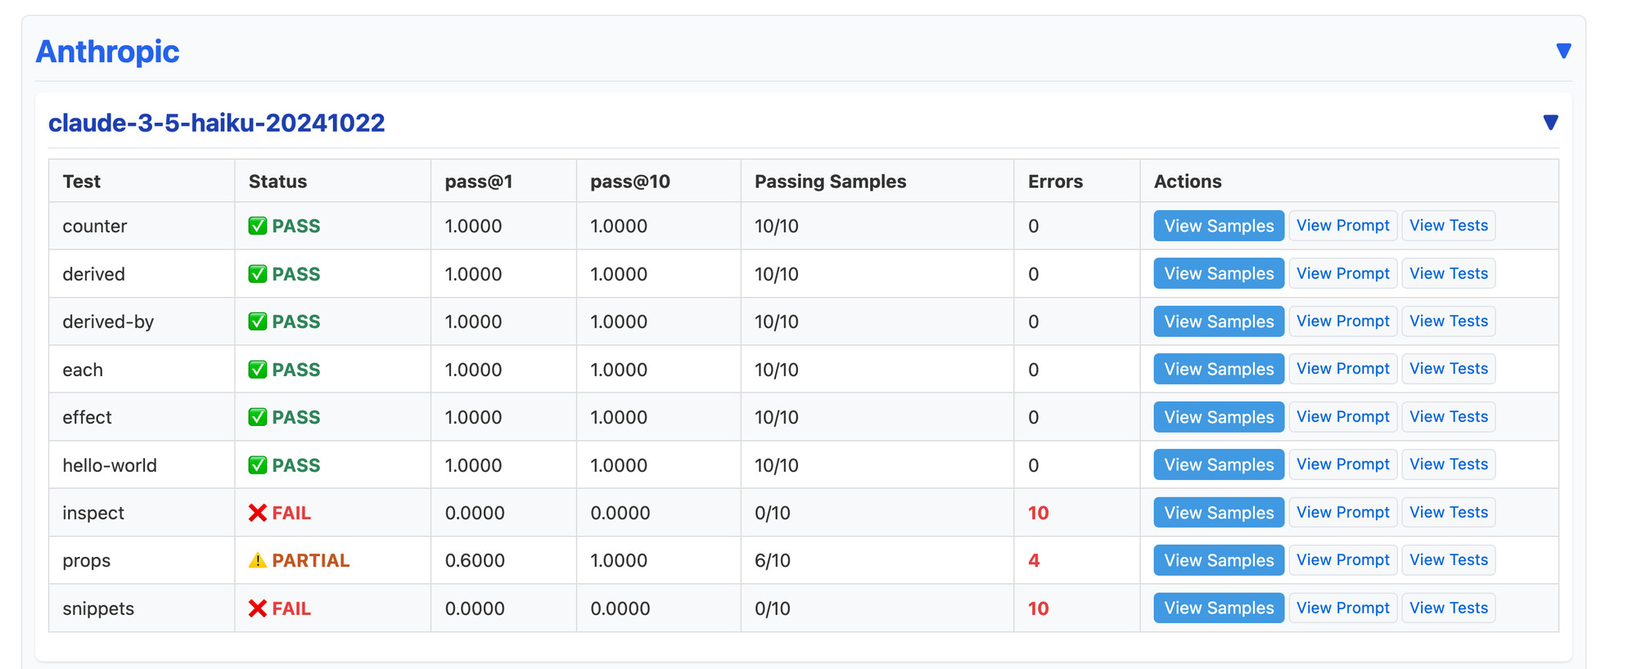View Samples for the effect test
This screenshot has width=1637, height=669.
(x=1219, y=417)
